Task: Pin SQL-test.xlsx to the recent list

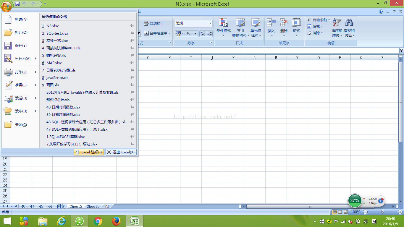Action: [132, 33]
